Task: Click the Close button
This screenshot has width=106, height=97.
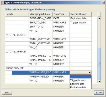Action: point(99,93)
